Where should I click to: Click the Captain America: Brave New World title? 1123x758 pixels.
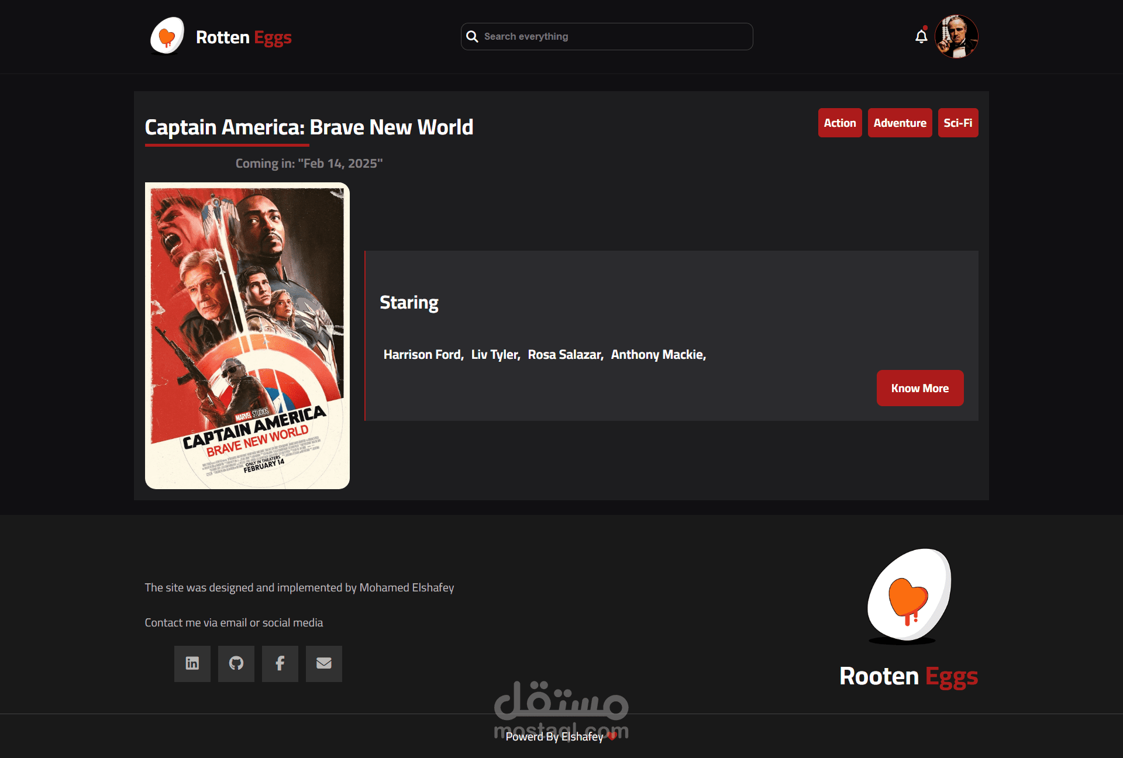pos(309,127)
